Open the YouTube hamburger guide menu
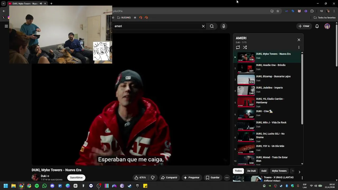This screenshot has height=190, width=338. pyautogui.click(x=6, y=26)
